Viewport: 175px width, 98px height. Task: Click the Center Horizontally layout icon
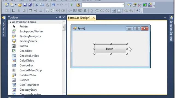(x=114, y=11)
